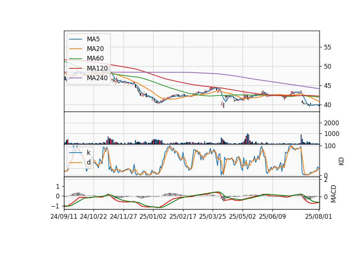Click the 55 price axis tick
Viewport: 355px width, 255px height.
tap(327, 47)
